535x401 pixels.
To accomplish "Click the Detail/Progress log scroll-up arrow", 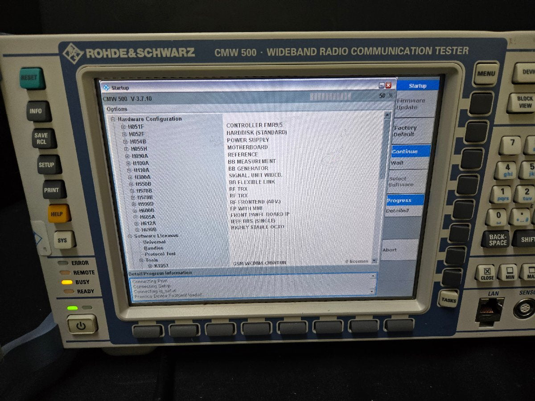I will (373, 276).
